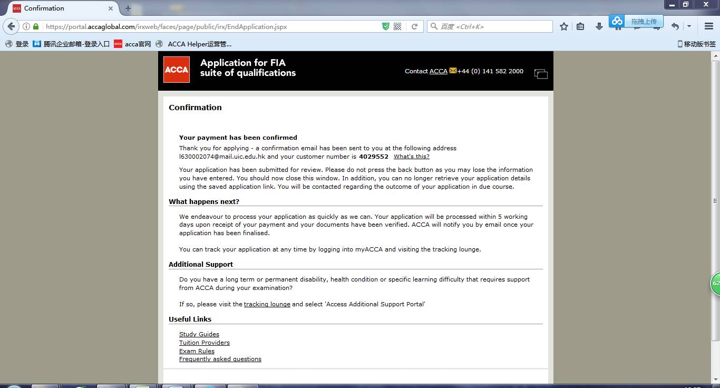Screen dimensions: 720x388
Task: Open the downloads arrow icon
Action: (599, 26)
